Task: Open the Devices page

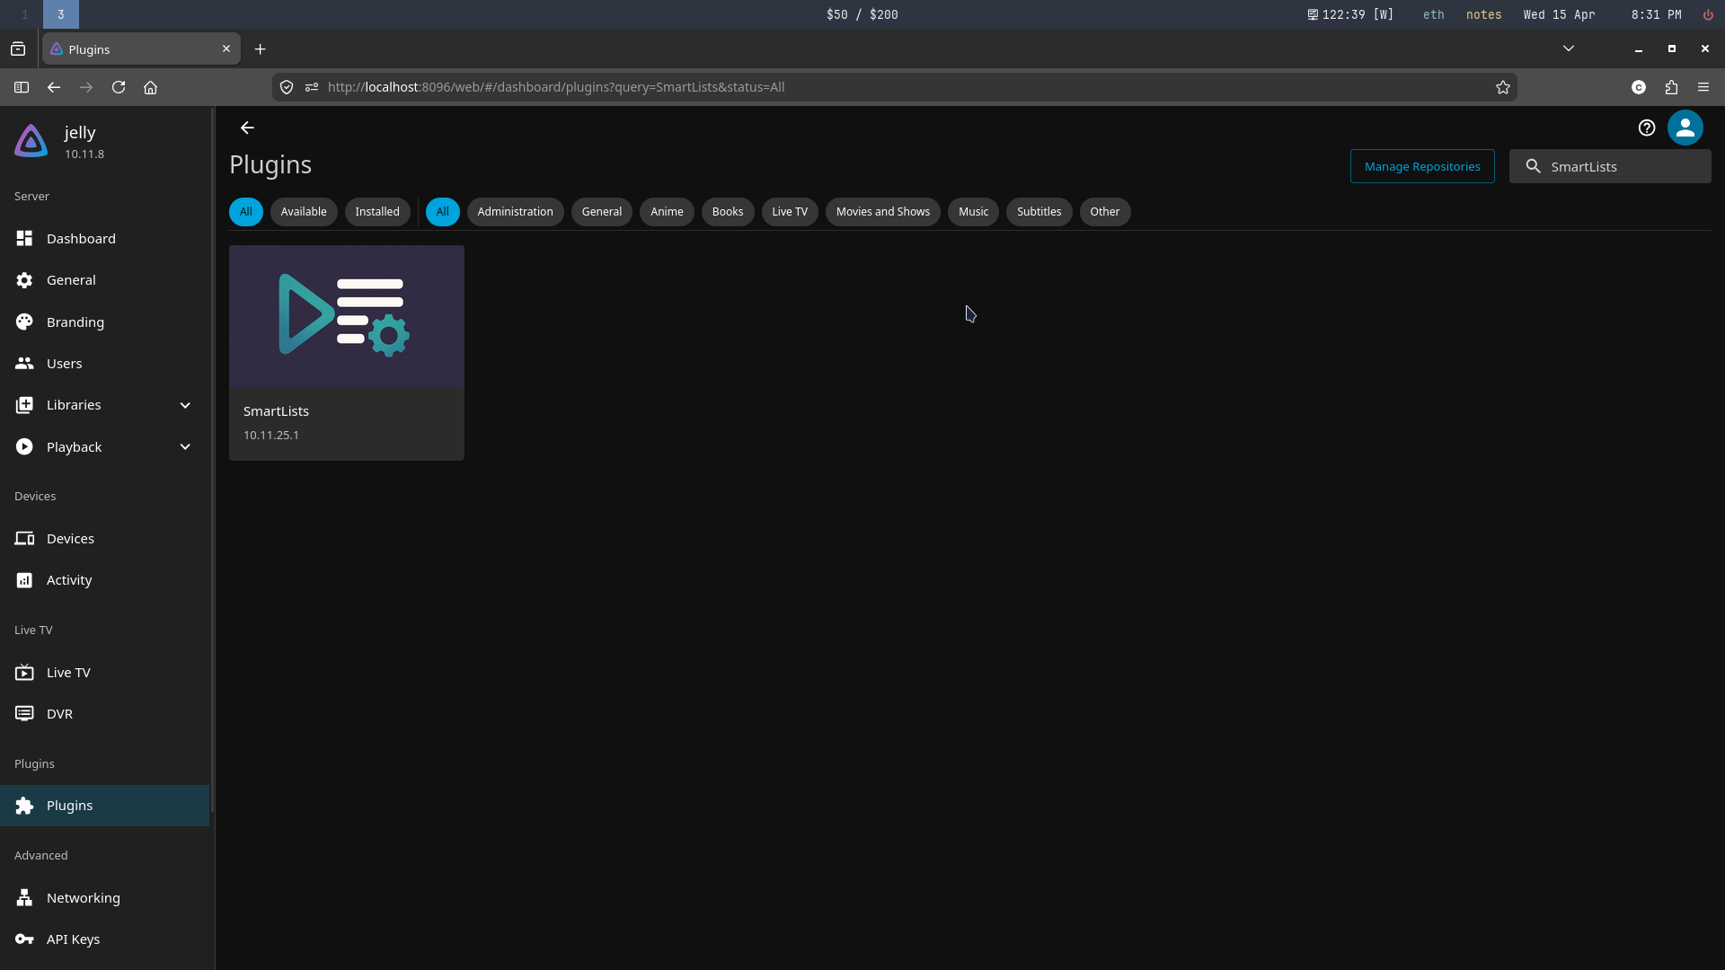Action: pos(104,538)
